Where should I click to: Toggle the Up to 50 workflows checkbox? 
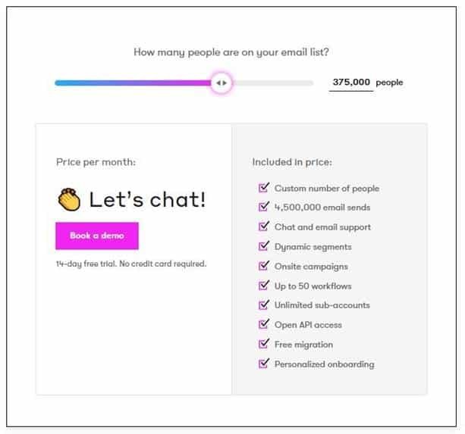point(264,286)
